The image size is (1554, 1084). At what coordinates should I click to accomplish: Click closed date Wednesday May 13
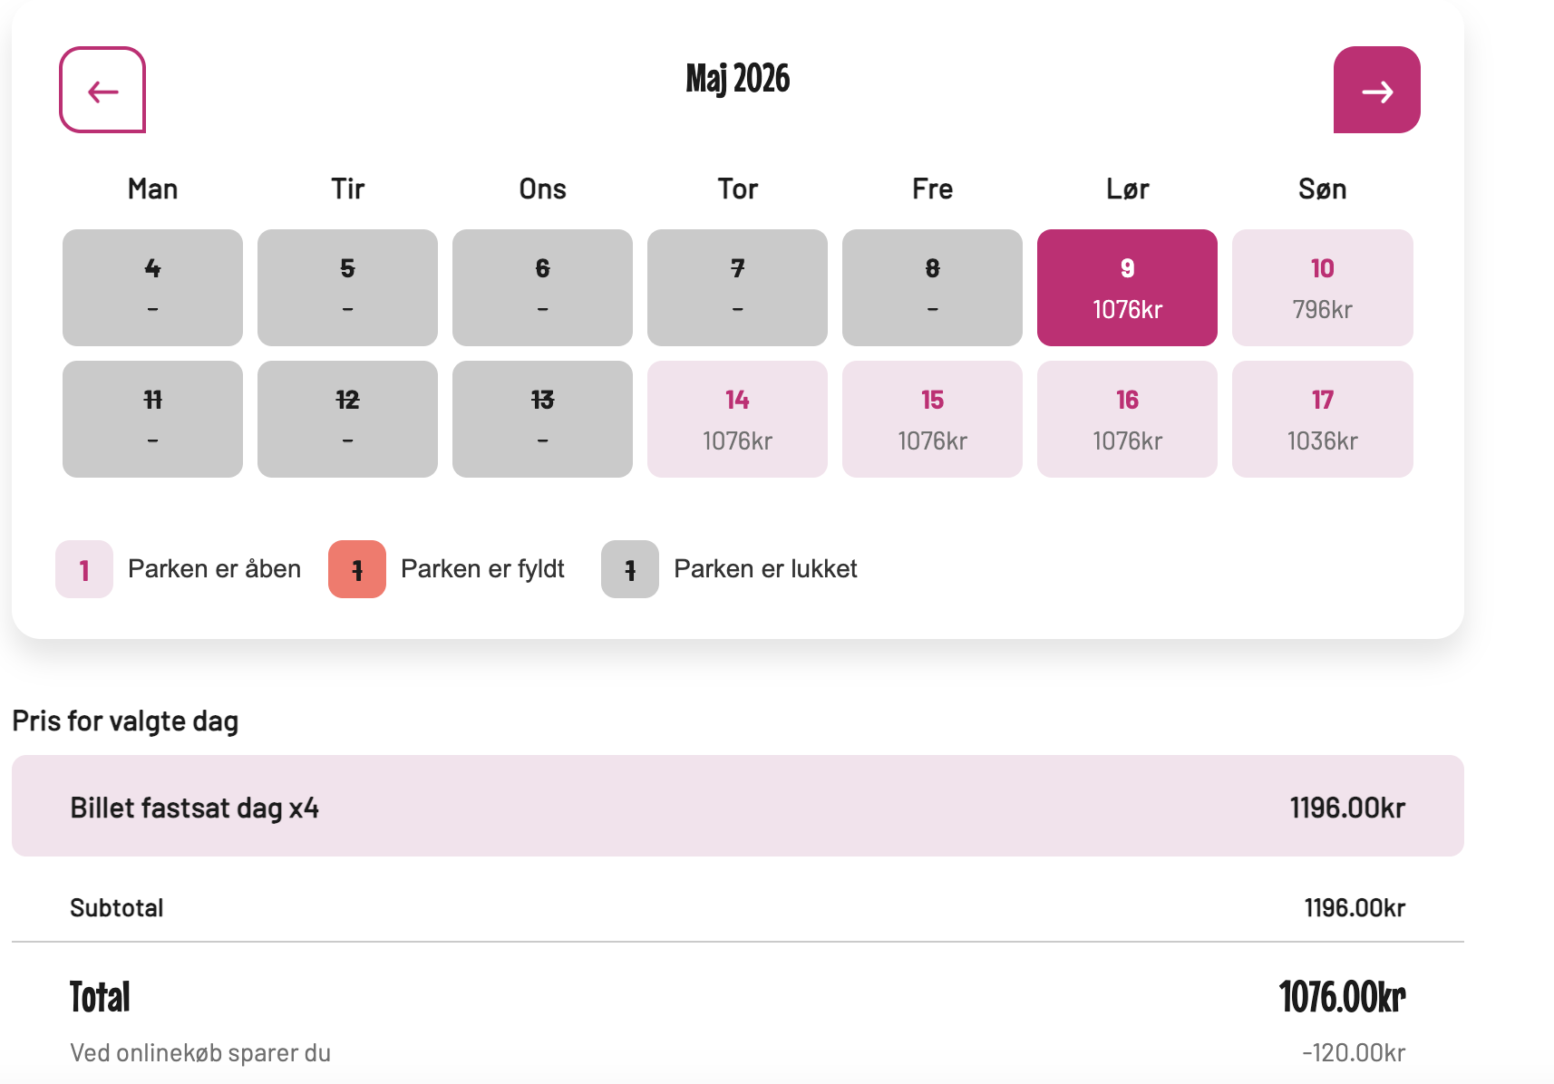pos(542,419)
